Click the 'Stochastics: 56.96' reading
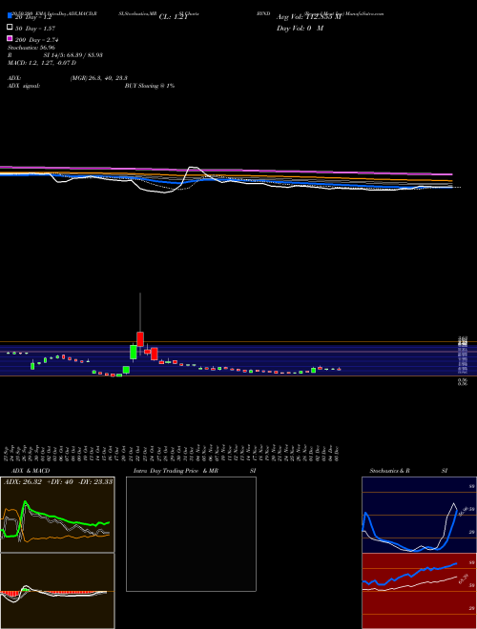Screen dimensions: 477x629 (x=31, y=48)
